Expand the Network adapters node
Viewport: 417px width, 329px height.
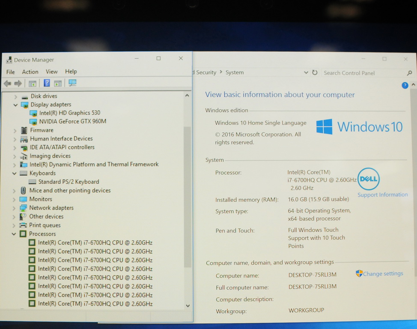14,208
